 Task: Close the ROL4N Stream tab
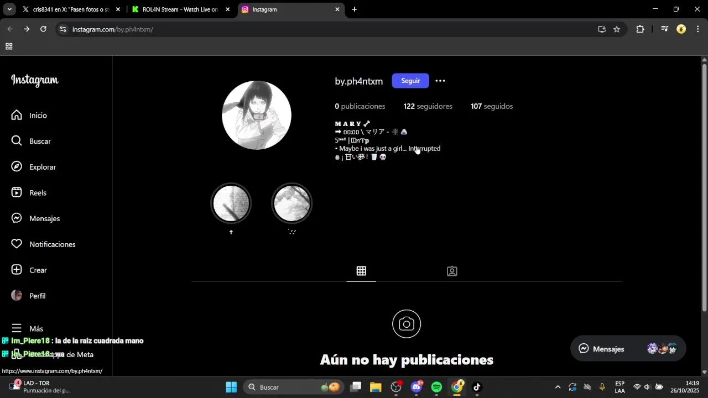click(227, 9)
